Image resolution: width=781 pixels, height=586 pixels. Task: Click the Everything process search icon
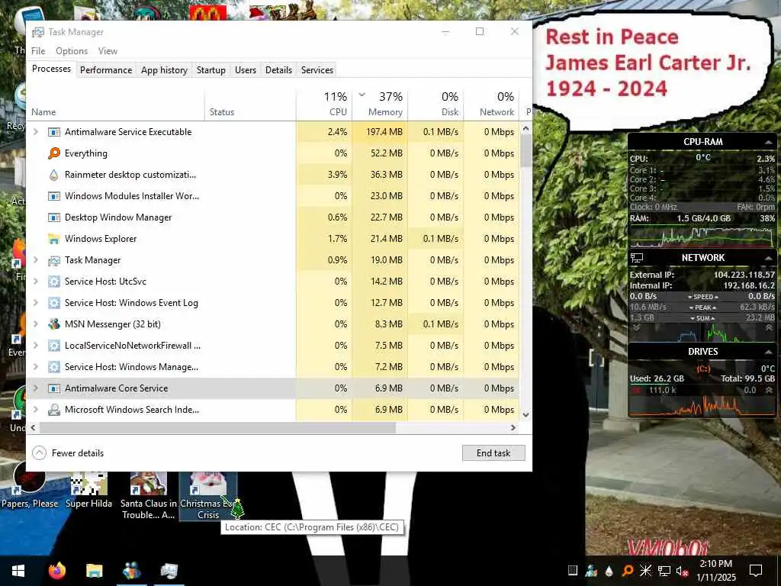(x=54, y=153)
